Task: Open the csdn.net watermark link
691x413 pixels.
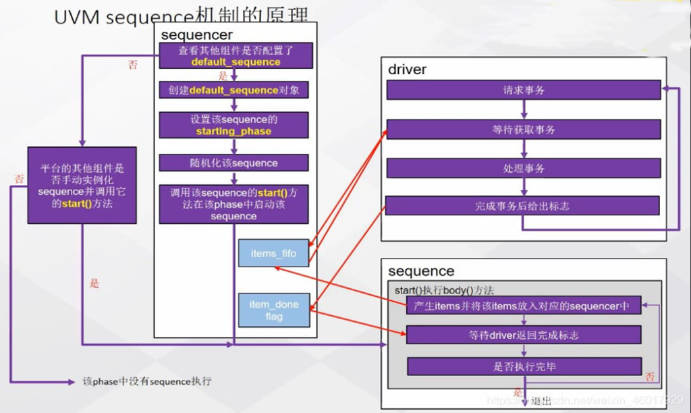Action: pos(607,400)
